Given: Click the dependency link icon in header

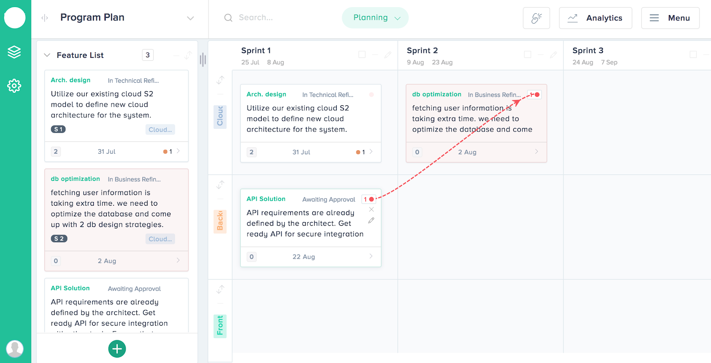Looking at the screenshot, I should click(536, 18).
